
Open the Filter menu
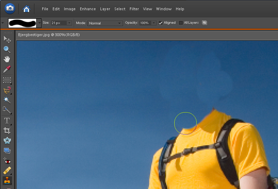tap(134, 9)
